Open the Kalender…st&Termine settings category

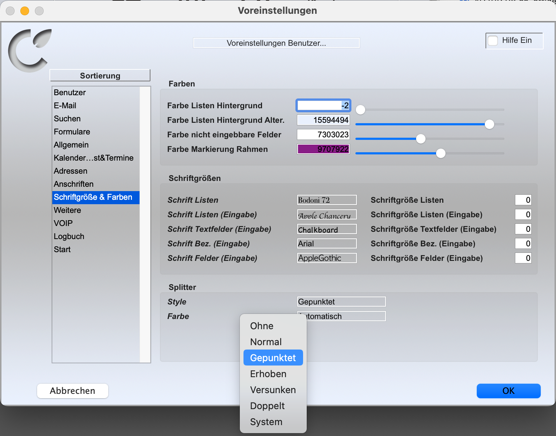point(94,158)
